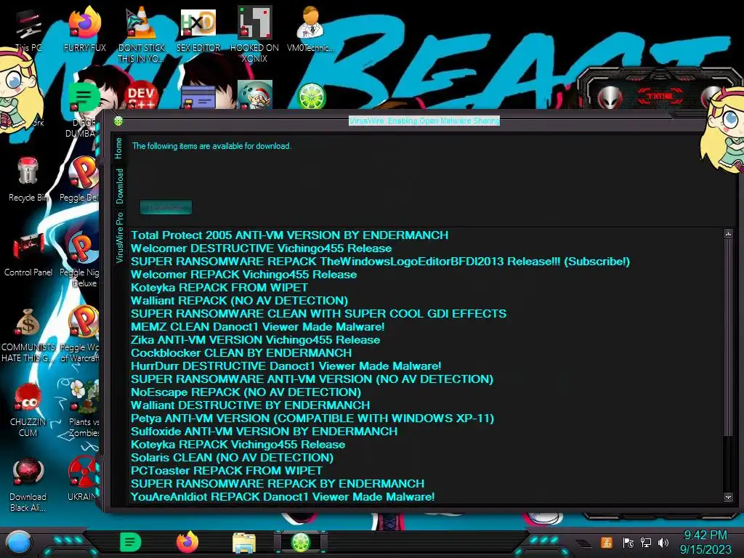Click the teal Download button
Image resolution: width=744 pixels, height=558 pixels.
[x=166, y=207]
